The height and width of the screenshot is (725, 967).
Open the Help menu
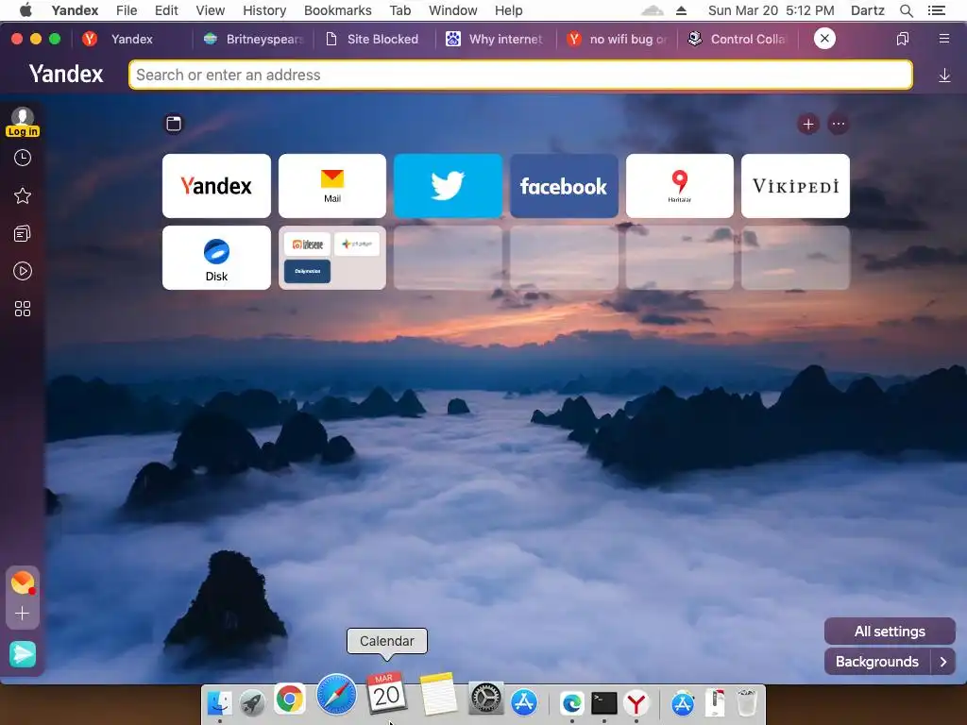509,10
